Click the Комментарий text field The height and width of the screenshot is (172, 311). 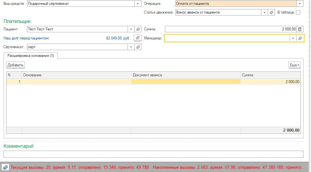coord(154,154)
